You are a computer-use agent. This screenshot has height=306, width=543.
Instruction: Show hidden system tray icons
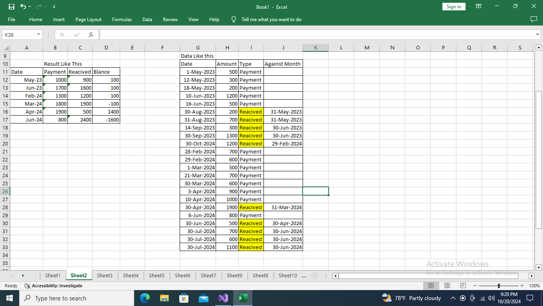[453, 298]
